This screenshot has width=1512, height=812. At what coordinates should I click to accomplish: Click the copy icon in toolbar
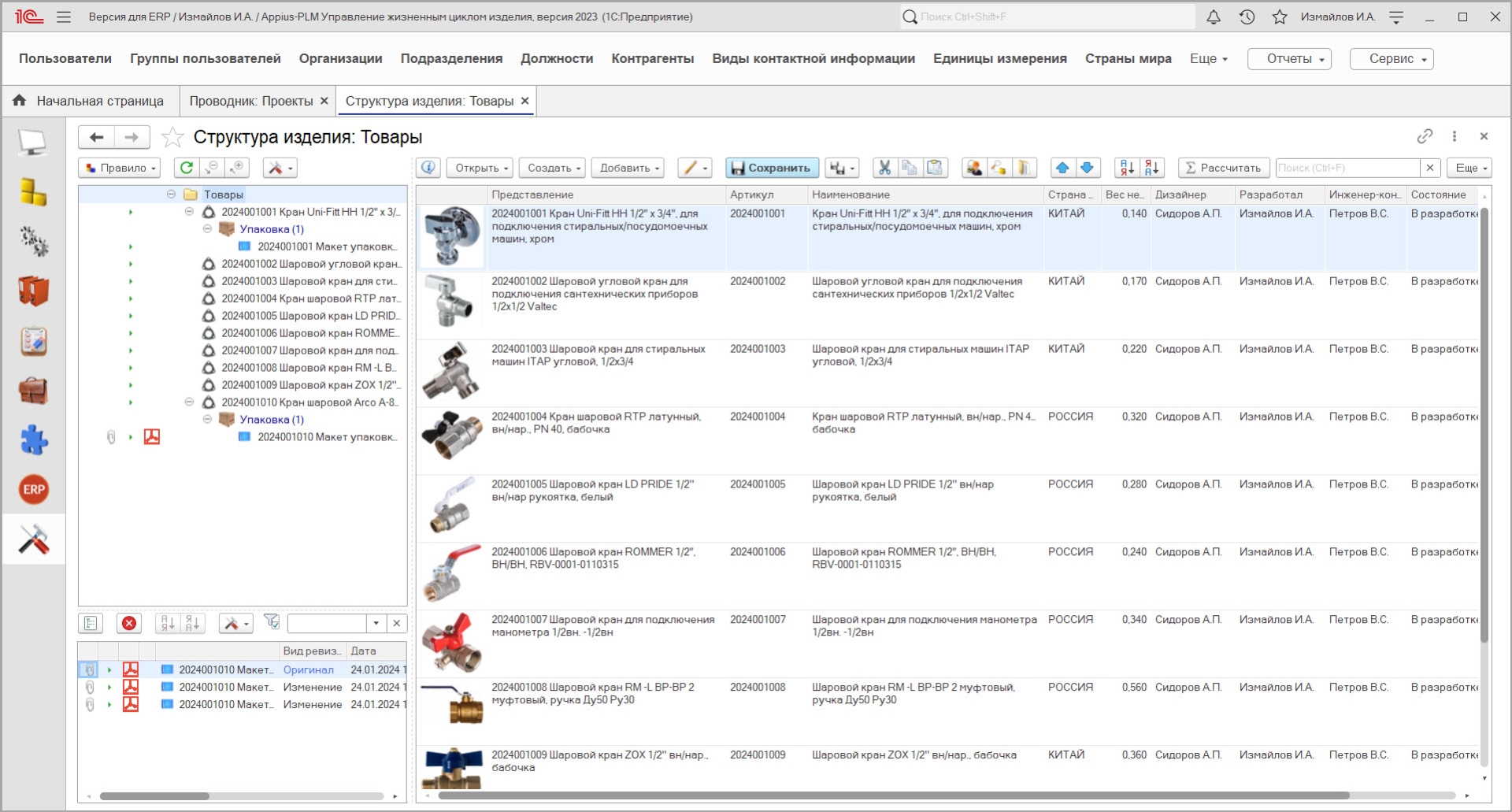tap(910, 168)
